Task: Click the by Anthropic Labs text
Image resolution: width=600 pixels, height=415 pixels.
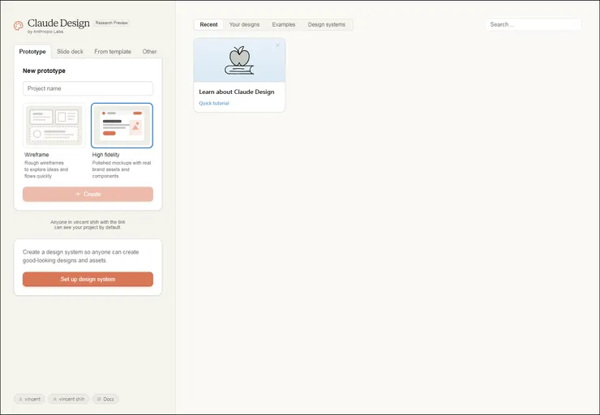Action: pyautogui.click(x=45, y=32)
